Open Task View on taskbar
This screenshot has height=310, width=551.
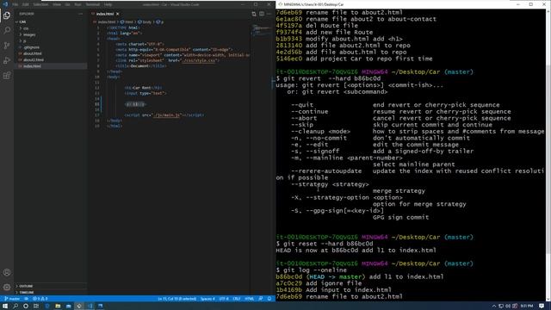click(36, 307)
